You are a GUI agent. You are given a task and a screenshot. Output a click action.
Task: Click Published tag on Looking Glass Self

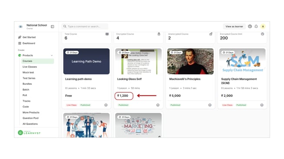pos(123,105)
